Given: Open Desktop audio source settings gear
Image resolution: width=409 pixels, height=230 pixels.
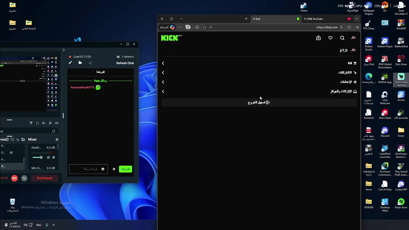Looking at the screenshot, I should click(x=53, y=157).
